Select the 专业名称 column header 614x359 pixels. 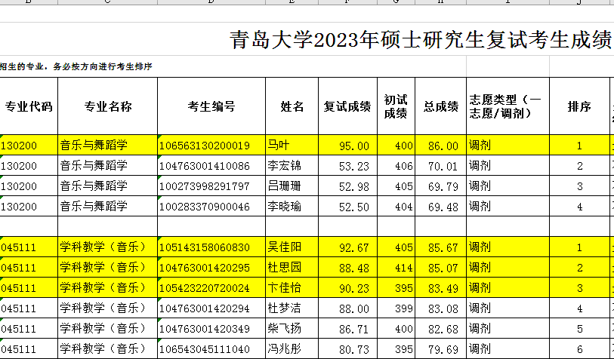click(107, 106)
